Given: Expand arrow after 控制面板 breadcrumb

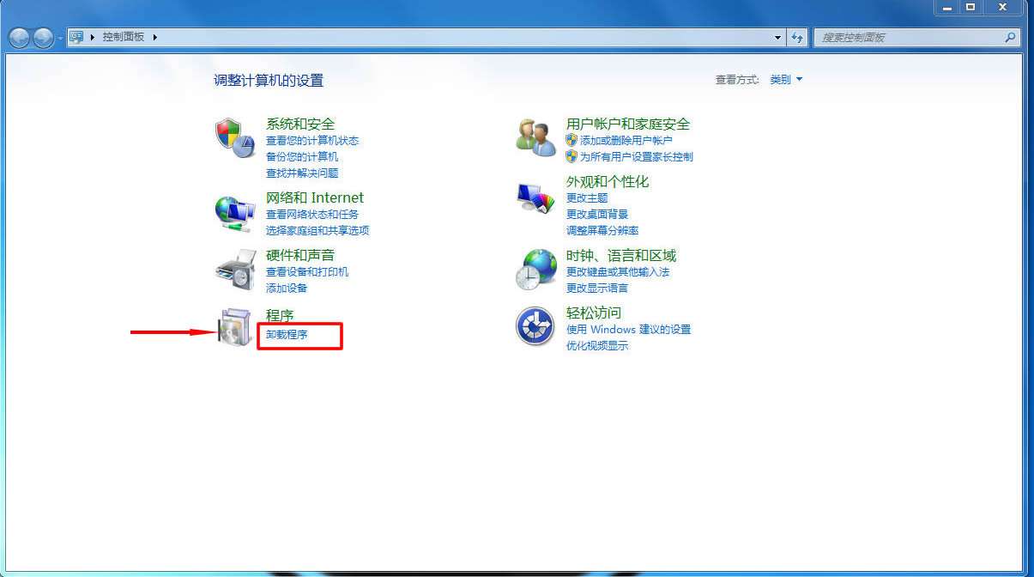Looking at the screenshot, I should coord(155,38).
